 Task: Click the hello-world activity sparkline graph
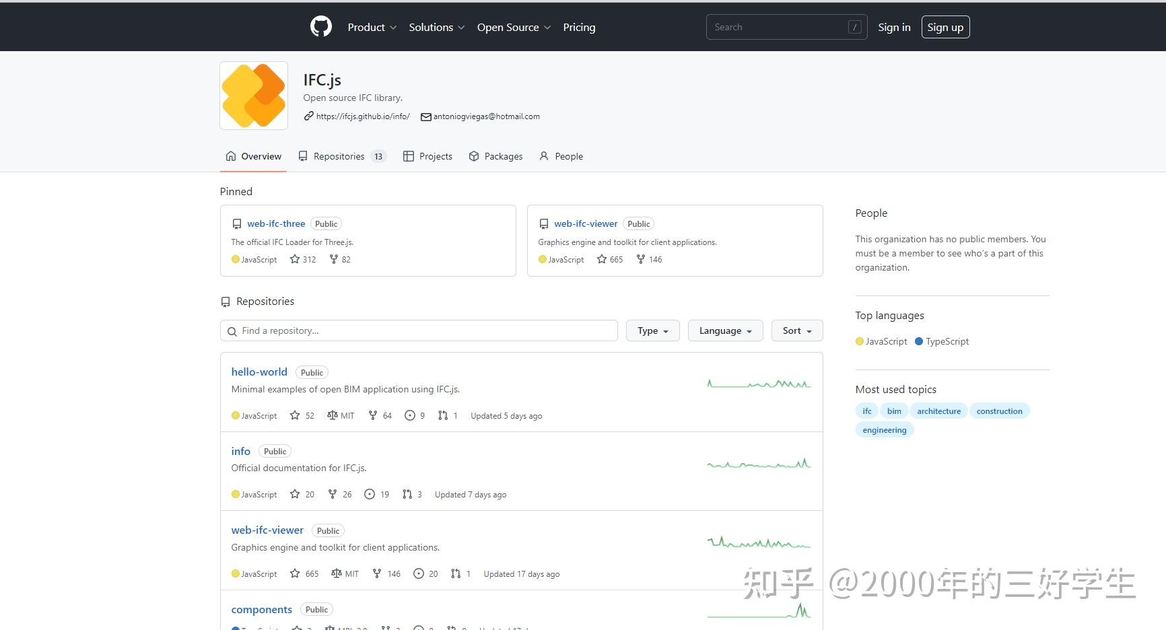point(758,384)
